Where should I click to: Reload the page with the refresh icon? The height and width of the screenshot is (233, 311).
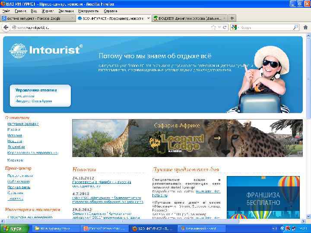click(x=225, y=27)
